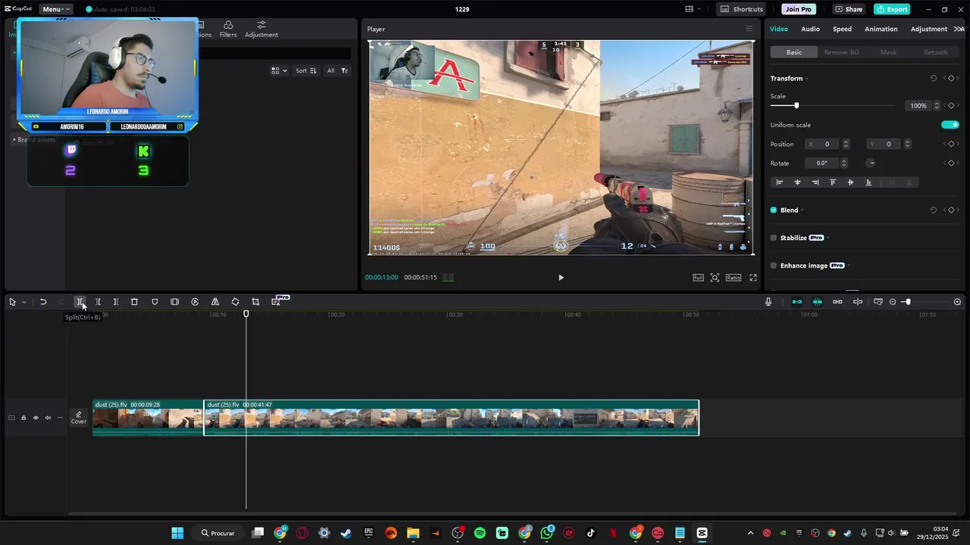Open the Adjustment tab in inspector
970x545 pixels.
[929, 29]
